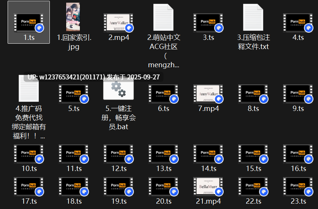Select the 18.ts video file icon
The height and width of the screenshot is (209, 318).
(x=74, y=187)
